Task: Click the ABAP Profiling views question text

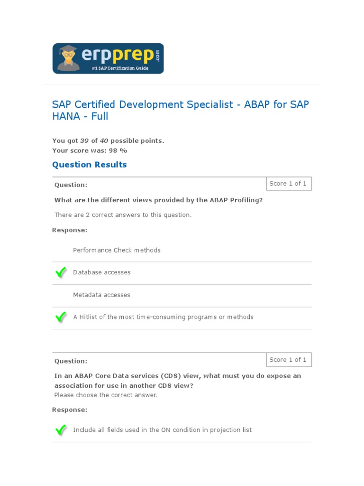Action: [158, 200]
